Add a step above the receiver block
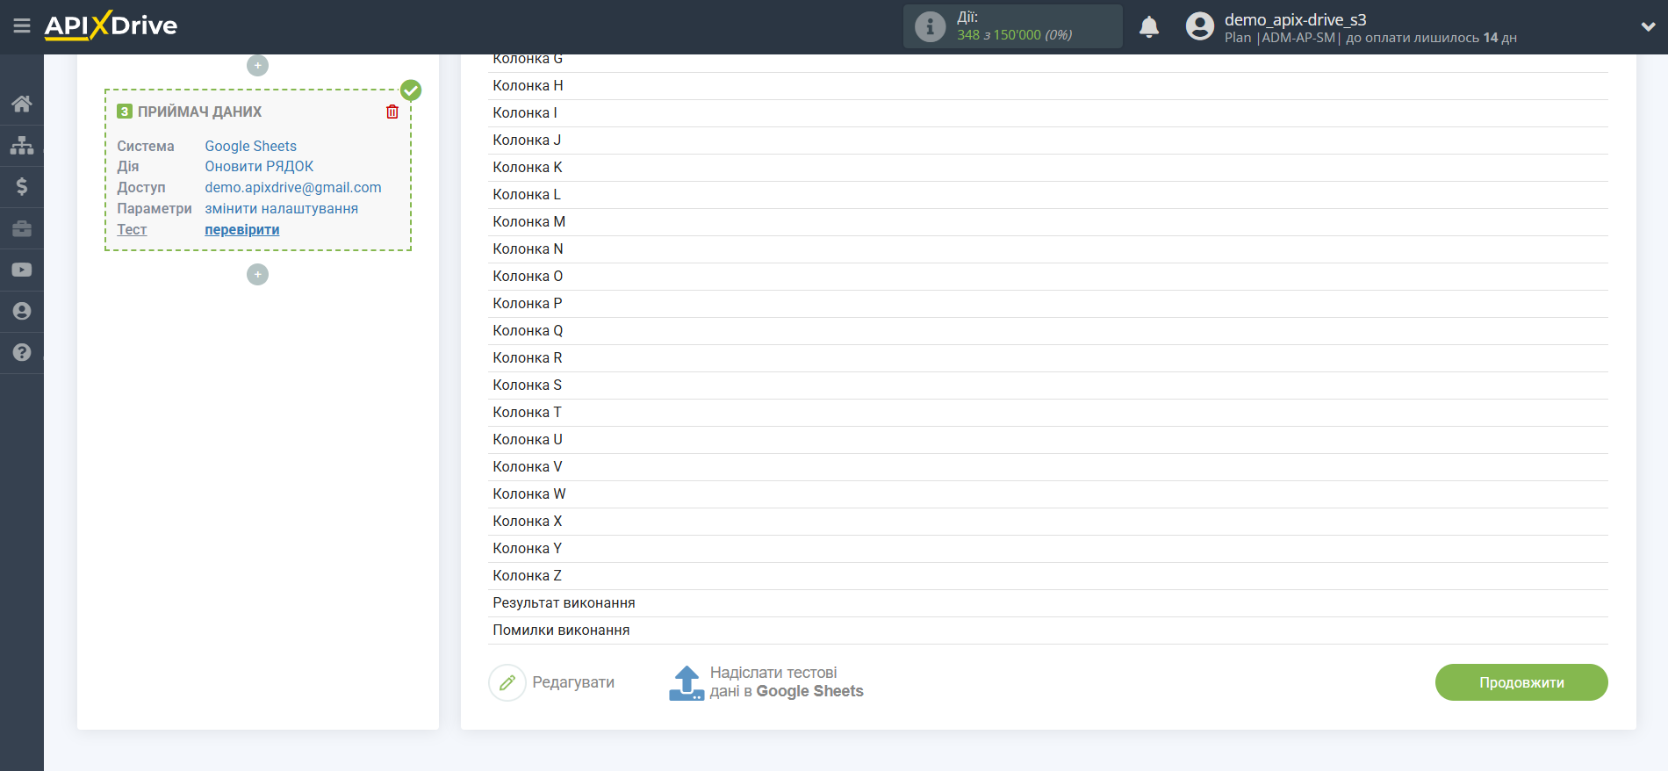This screenshot has width=1668, height=771. tap(257, 65)
